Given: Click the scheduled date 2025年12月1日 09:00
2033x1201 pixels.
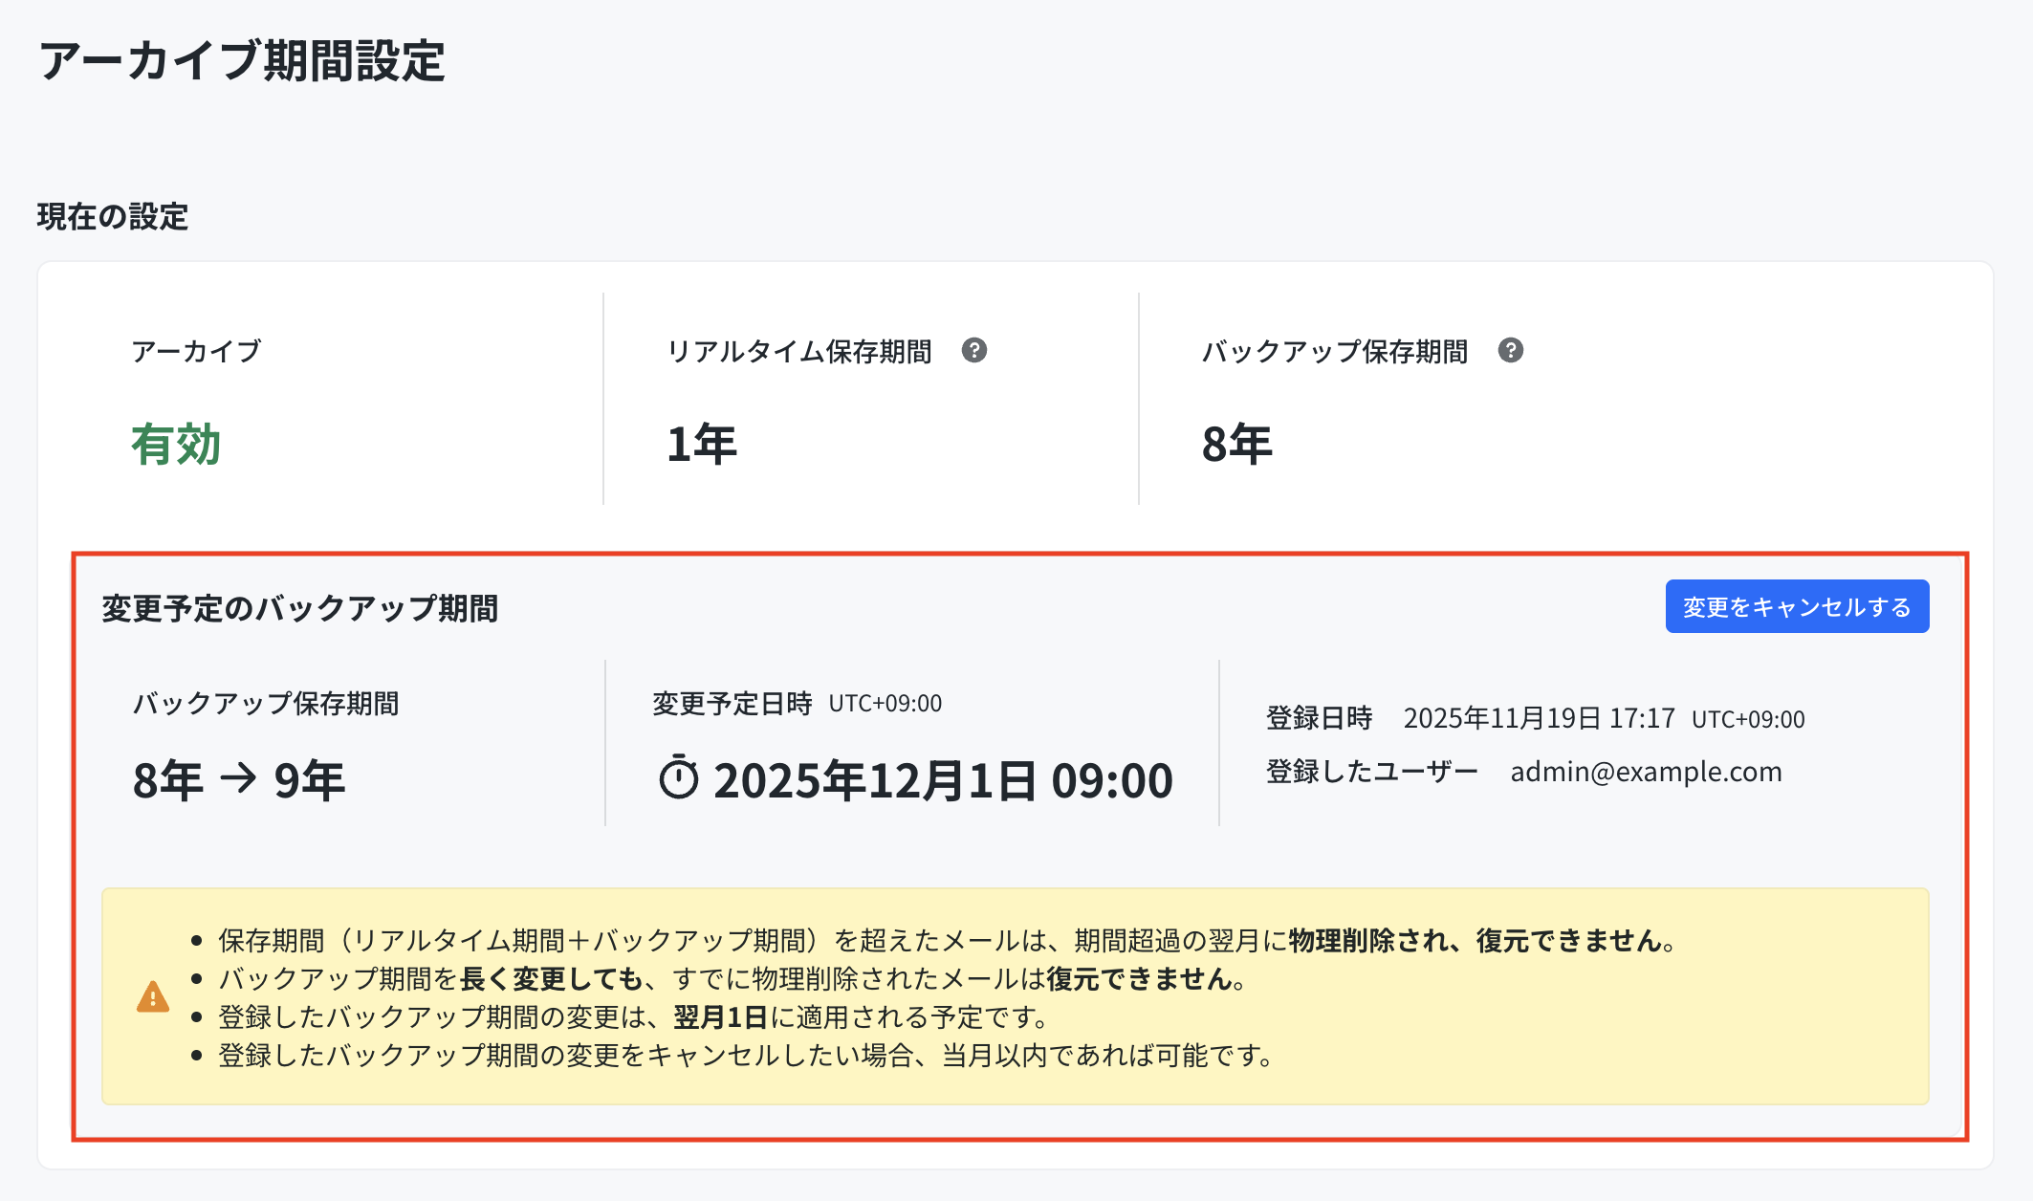Looking at the screenshot, I should [x=943, y=780].
